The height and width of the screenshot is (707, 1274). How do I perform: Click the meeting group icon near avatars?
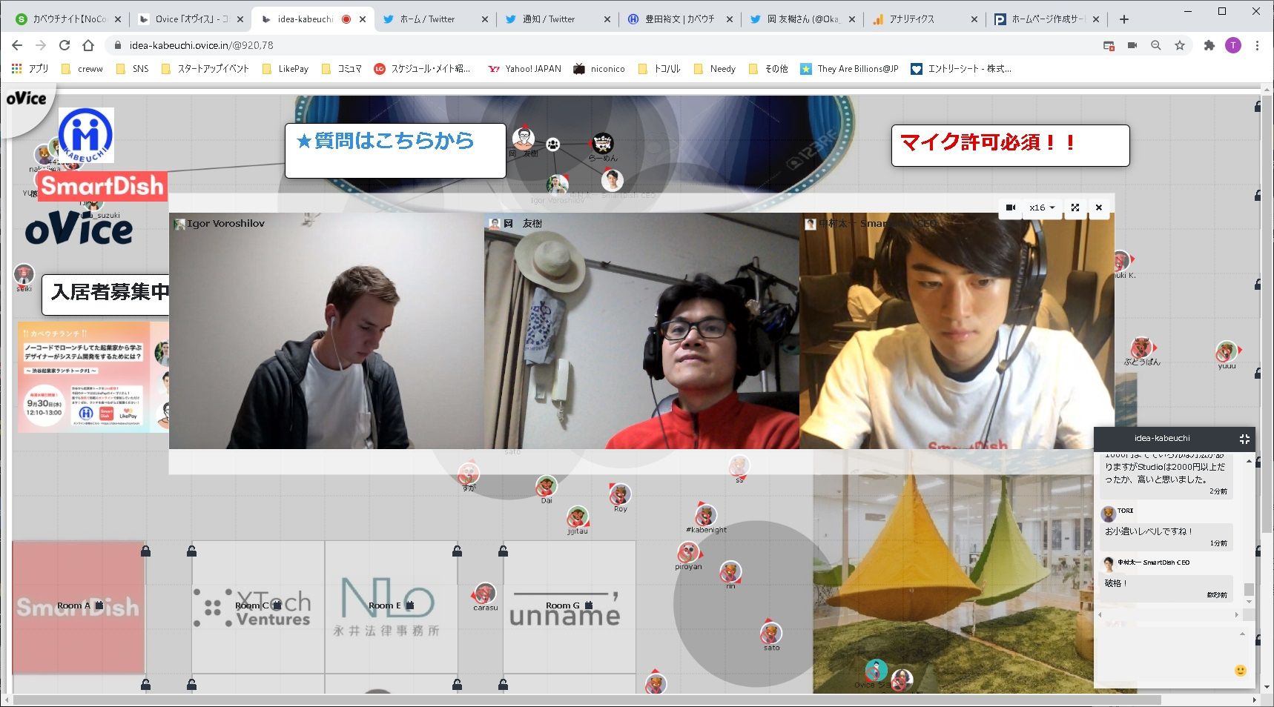(x=553, y=145)
